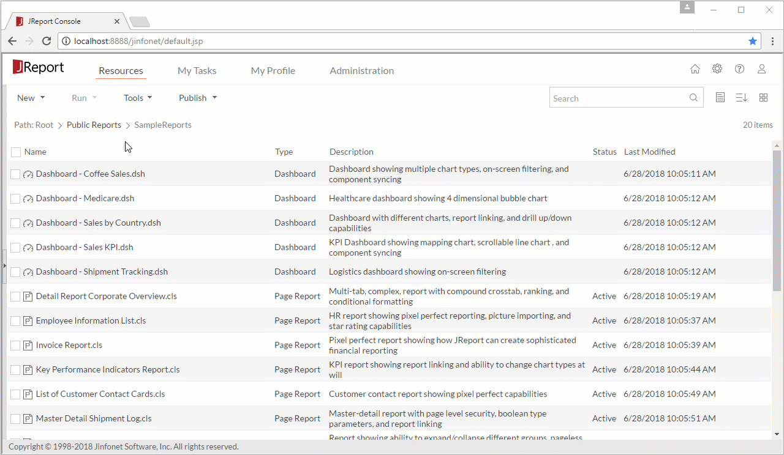Switch to the thumbnail grid view icon
This screenshot has height=455, width=784.
(763, 98)
